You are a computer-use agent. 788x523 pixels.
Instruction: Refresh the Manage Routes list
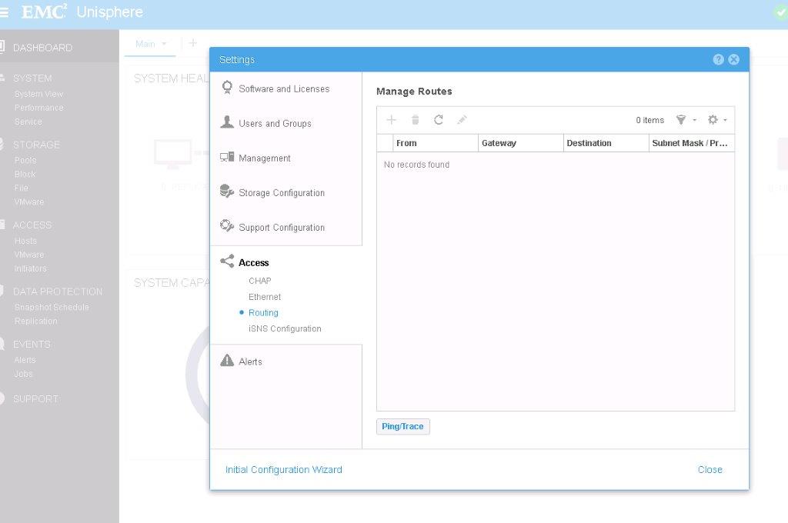pos(438,120)
